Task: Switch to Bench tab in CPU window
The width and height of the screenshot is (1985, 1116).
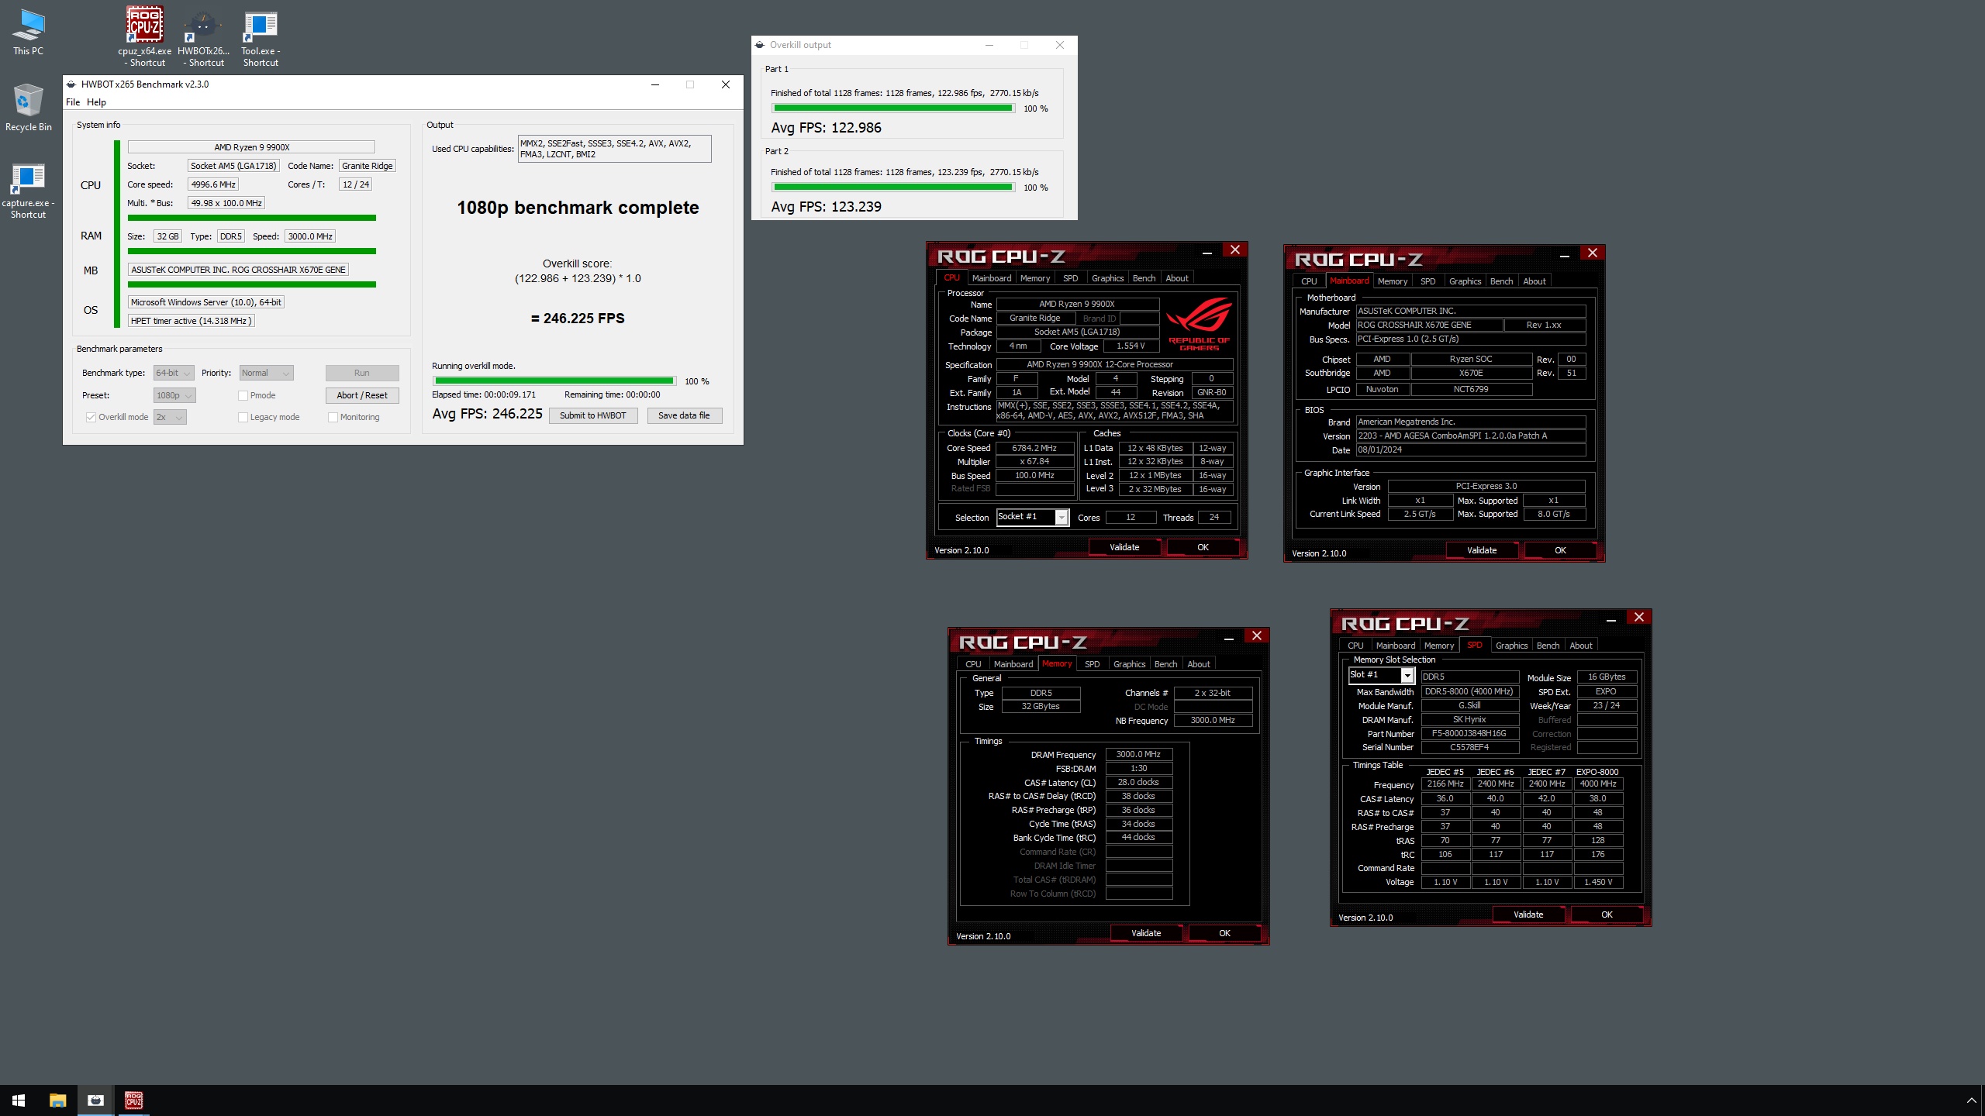Action: (x=1144, y=278)
